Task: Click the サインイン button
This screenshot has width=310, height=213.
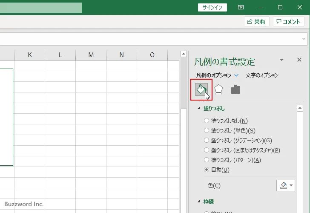Action: [x=212, y=8]
